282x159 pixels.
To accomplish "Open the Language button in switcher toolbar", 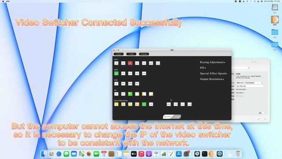I will [x=144, y=54].
